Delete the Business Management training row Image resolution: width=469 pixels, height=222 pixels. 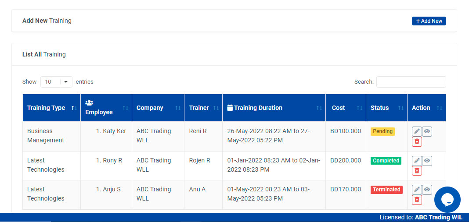coord(417,141)
